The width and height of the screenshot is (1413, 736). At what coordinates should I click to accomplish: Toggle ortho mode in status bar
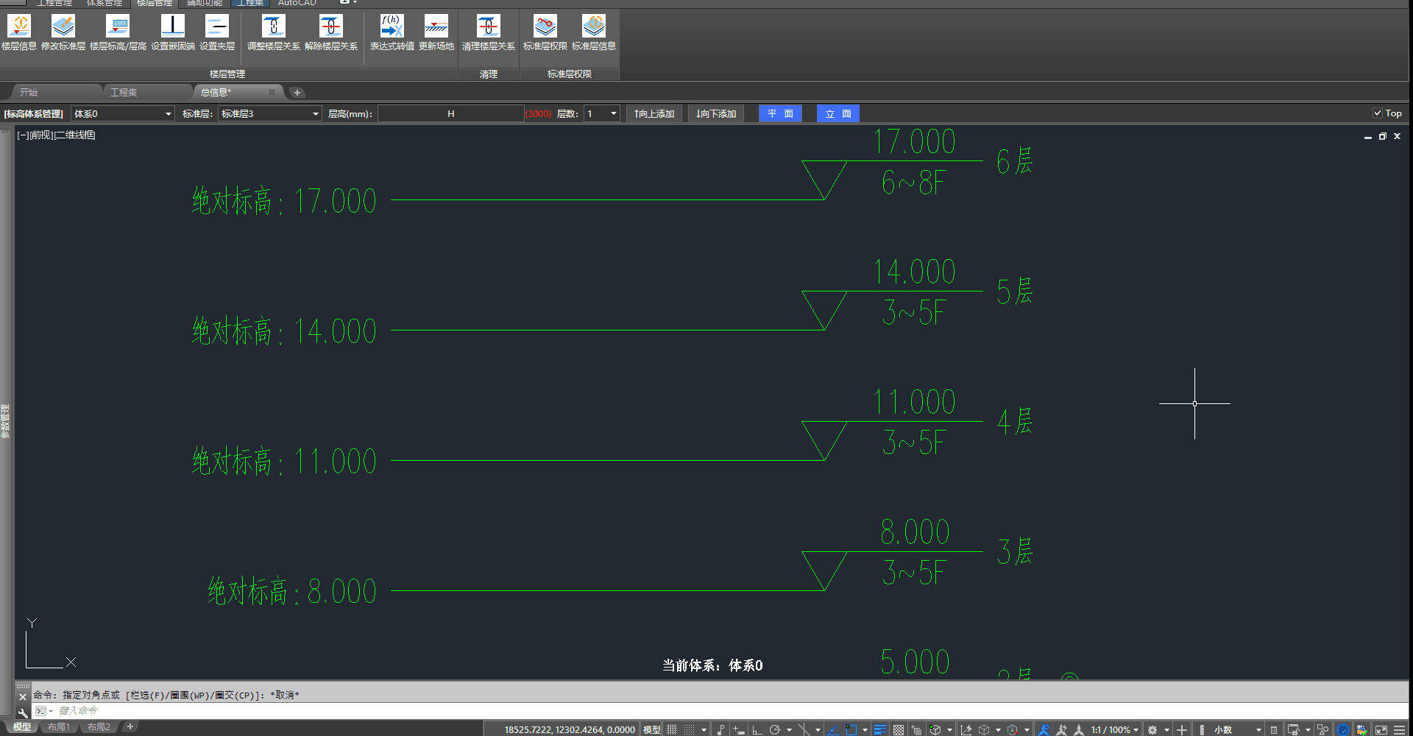tap(757, 729)
